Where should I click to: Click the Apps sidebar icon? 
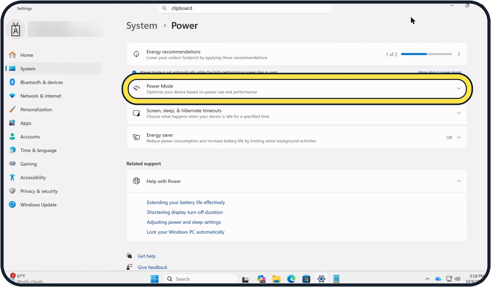tap(12, 123)
